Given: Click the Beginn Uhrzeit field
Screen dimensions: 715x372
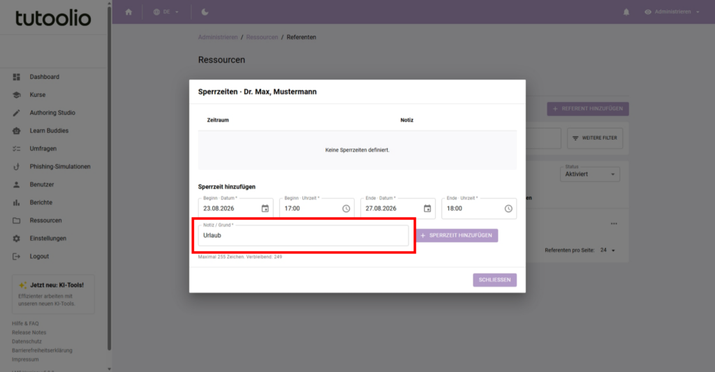Looking at the screenshot, I should click(317, 209).
